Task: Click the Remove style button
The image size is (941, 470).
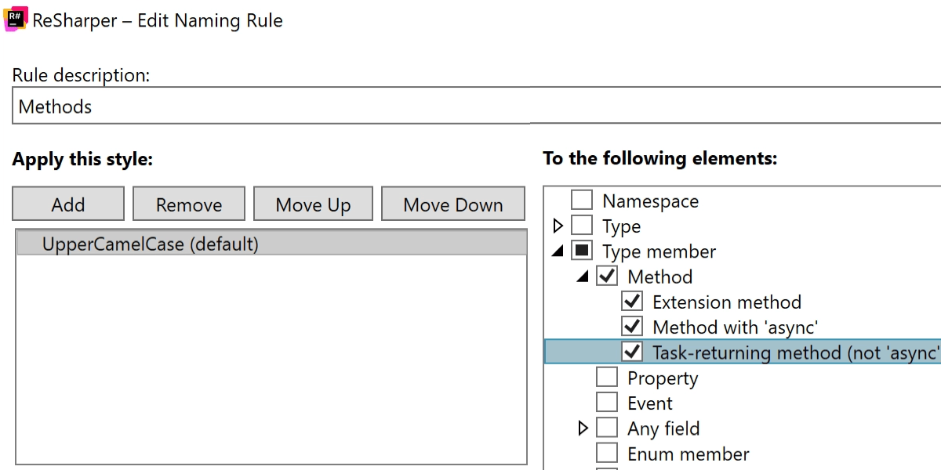Action: [x=189, y=204]
